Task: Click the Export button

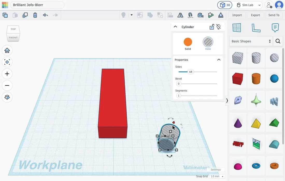Action: [255, 15]
